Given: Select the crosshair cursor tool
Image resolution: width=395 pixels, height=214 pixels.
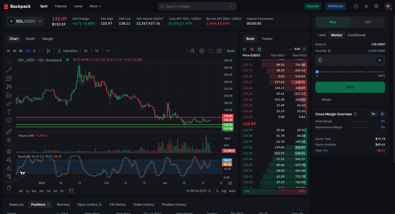Looking at the screenshot, I should coord(9,62).
